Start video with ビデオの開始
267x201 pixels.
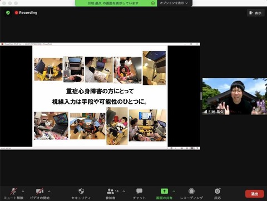coord(39,194)
